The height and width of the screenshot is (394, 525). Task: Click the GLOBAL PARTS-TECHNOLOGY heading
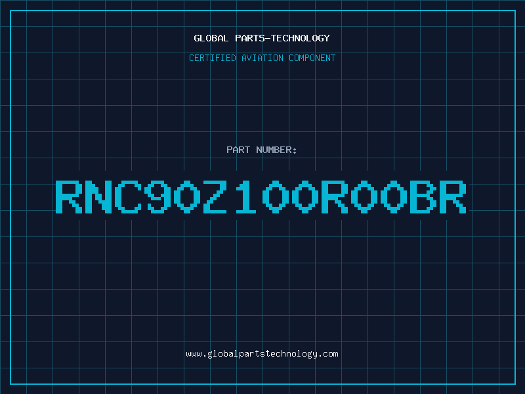click(x=262, y=38)
